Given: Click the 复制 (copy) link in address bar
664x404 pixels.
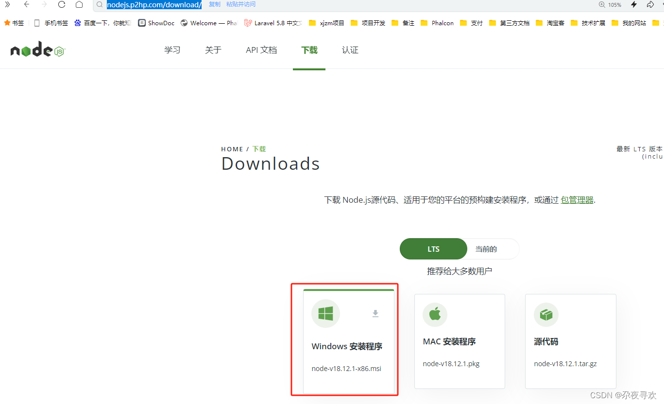Looking at the screenshot, I should coord(214,4).
